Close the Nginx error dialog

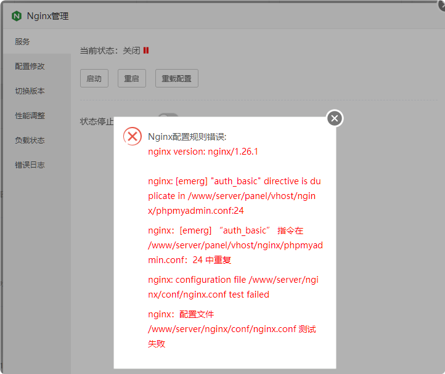(x=335, y=118)
